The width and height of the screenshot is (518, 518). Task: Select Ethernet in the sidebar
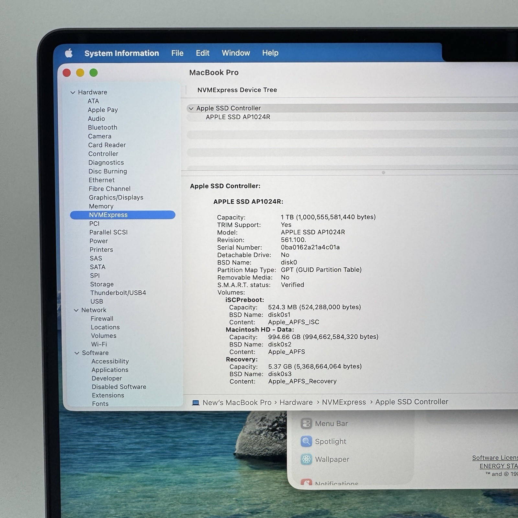pyautogui.click(x=102, y=180)
